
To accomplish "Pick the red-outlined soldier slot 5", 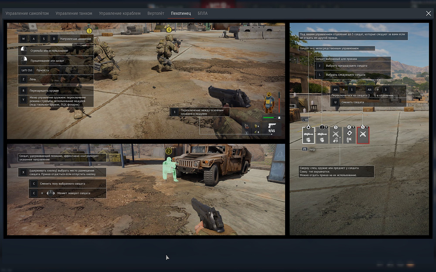I will tap(363, 135).
